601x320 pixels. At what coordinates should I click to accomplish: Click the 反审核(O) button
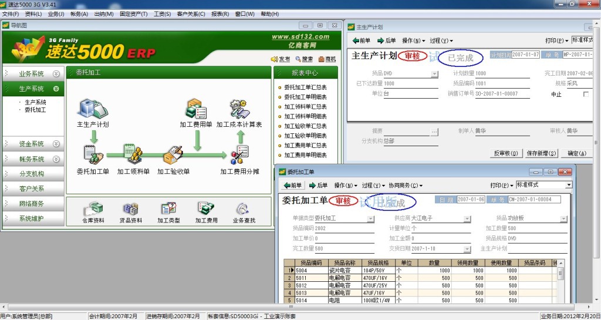click(506, 153)
